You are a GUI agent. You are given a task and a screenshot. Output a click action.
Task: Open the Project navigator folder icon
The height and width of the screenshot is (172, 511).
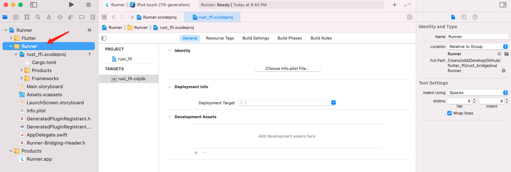[5, 17]
